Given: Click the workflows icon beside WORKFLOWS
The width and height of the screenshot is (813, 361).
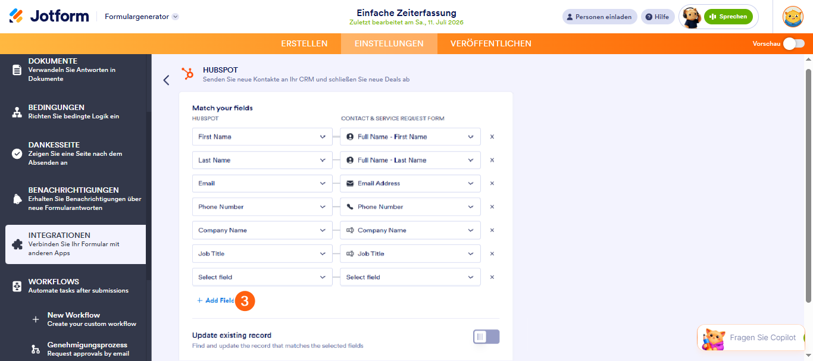Looking at the screenshot, I should tap(17, 287).
